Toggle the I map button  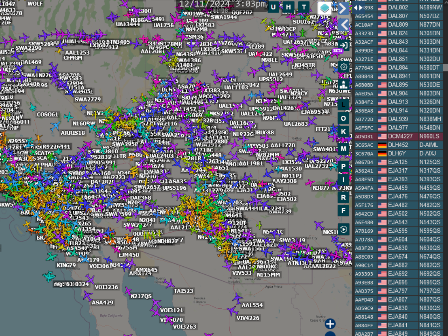coord(343,180)
